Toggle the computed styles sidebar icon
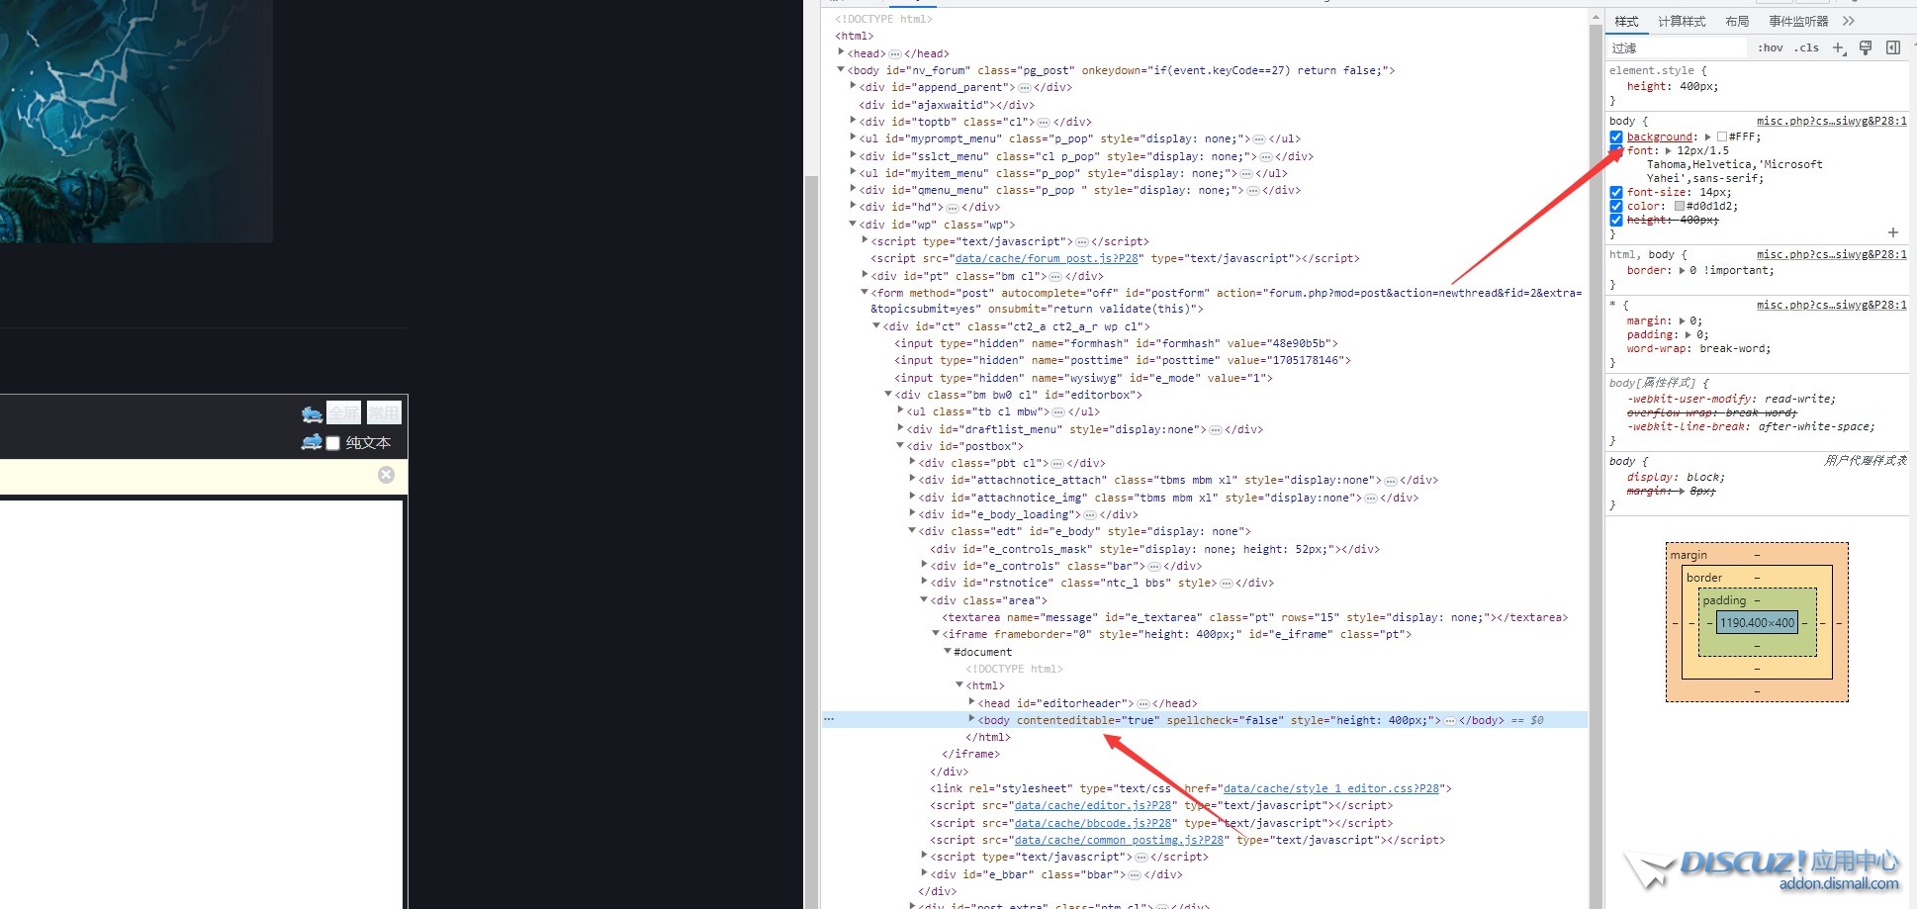 tap(1893, 47)
